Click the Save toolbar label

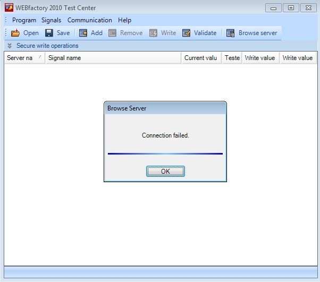tap(63, 33)
